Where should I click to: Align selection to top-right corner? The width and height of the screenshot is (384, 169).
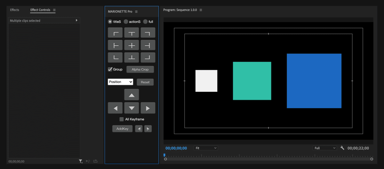point(148,33)
